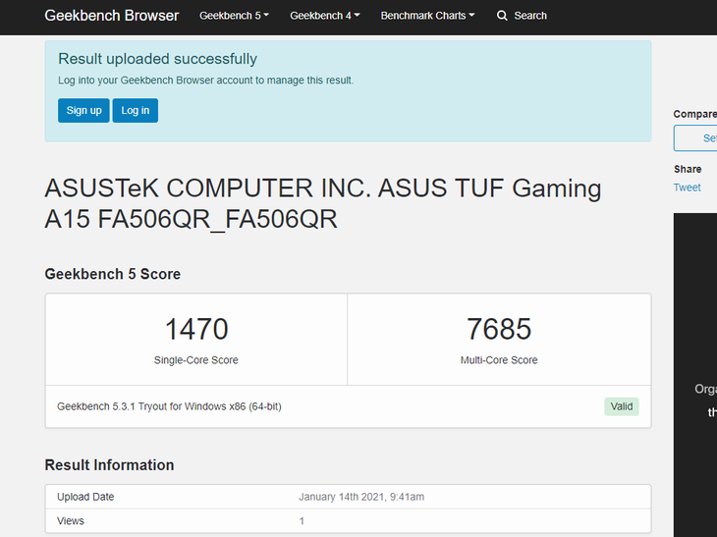Screen dimensions: 717x537
Task: Click the 'Result uploaded successfully' message
Action: [x=157, y=59]
